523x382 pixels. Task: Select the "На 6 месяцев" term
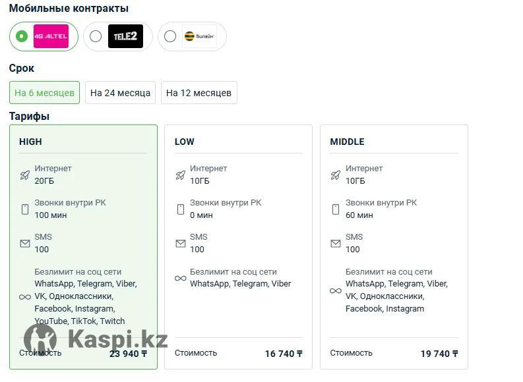44,93
